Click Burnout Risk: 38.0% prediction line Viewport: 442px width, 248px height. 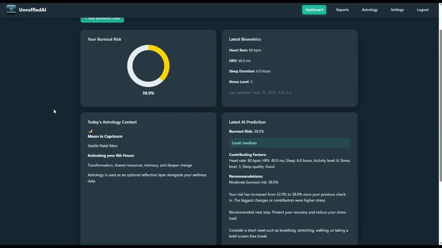[x=247, y=131]
